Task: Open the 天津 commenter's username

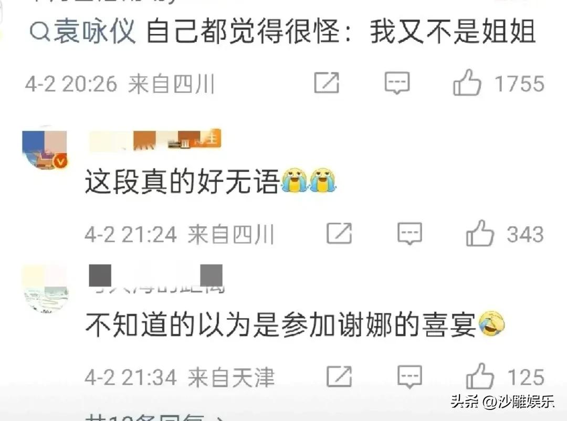Action: pos(156,279)
